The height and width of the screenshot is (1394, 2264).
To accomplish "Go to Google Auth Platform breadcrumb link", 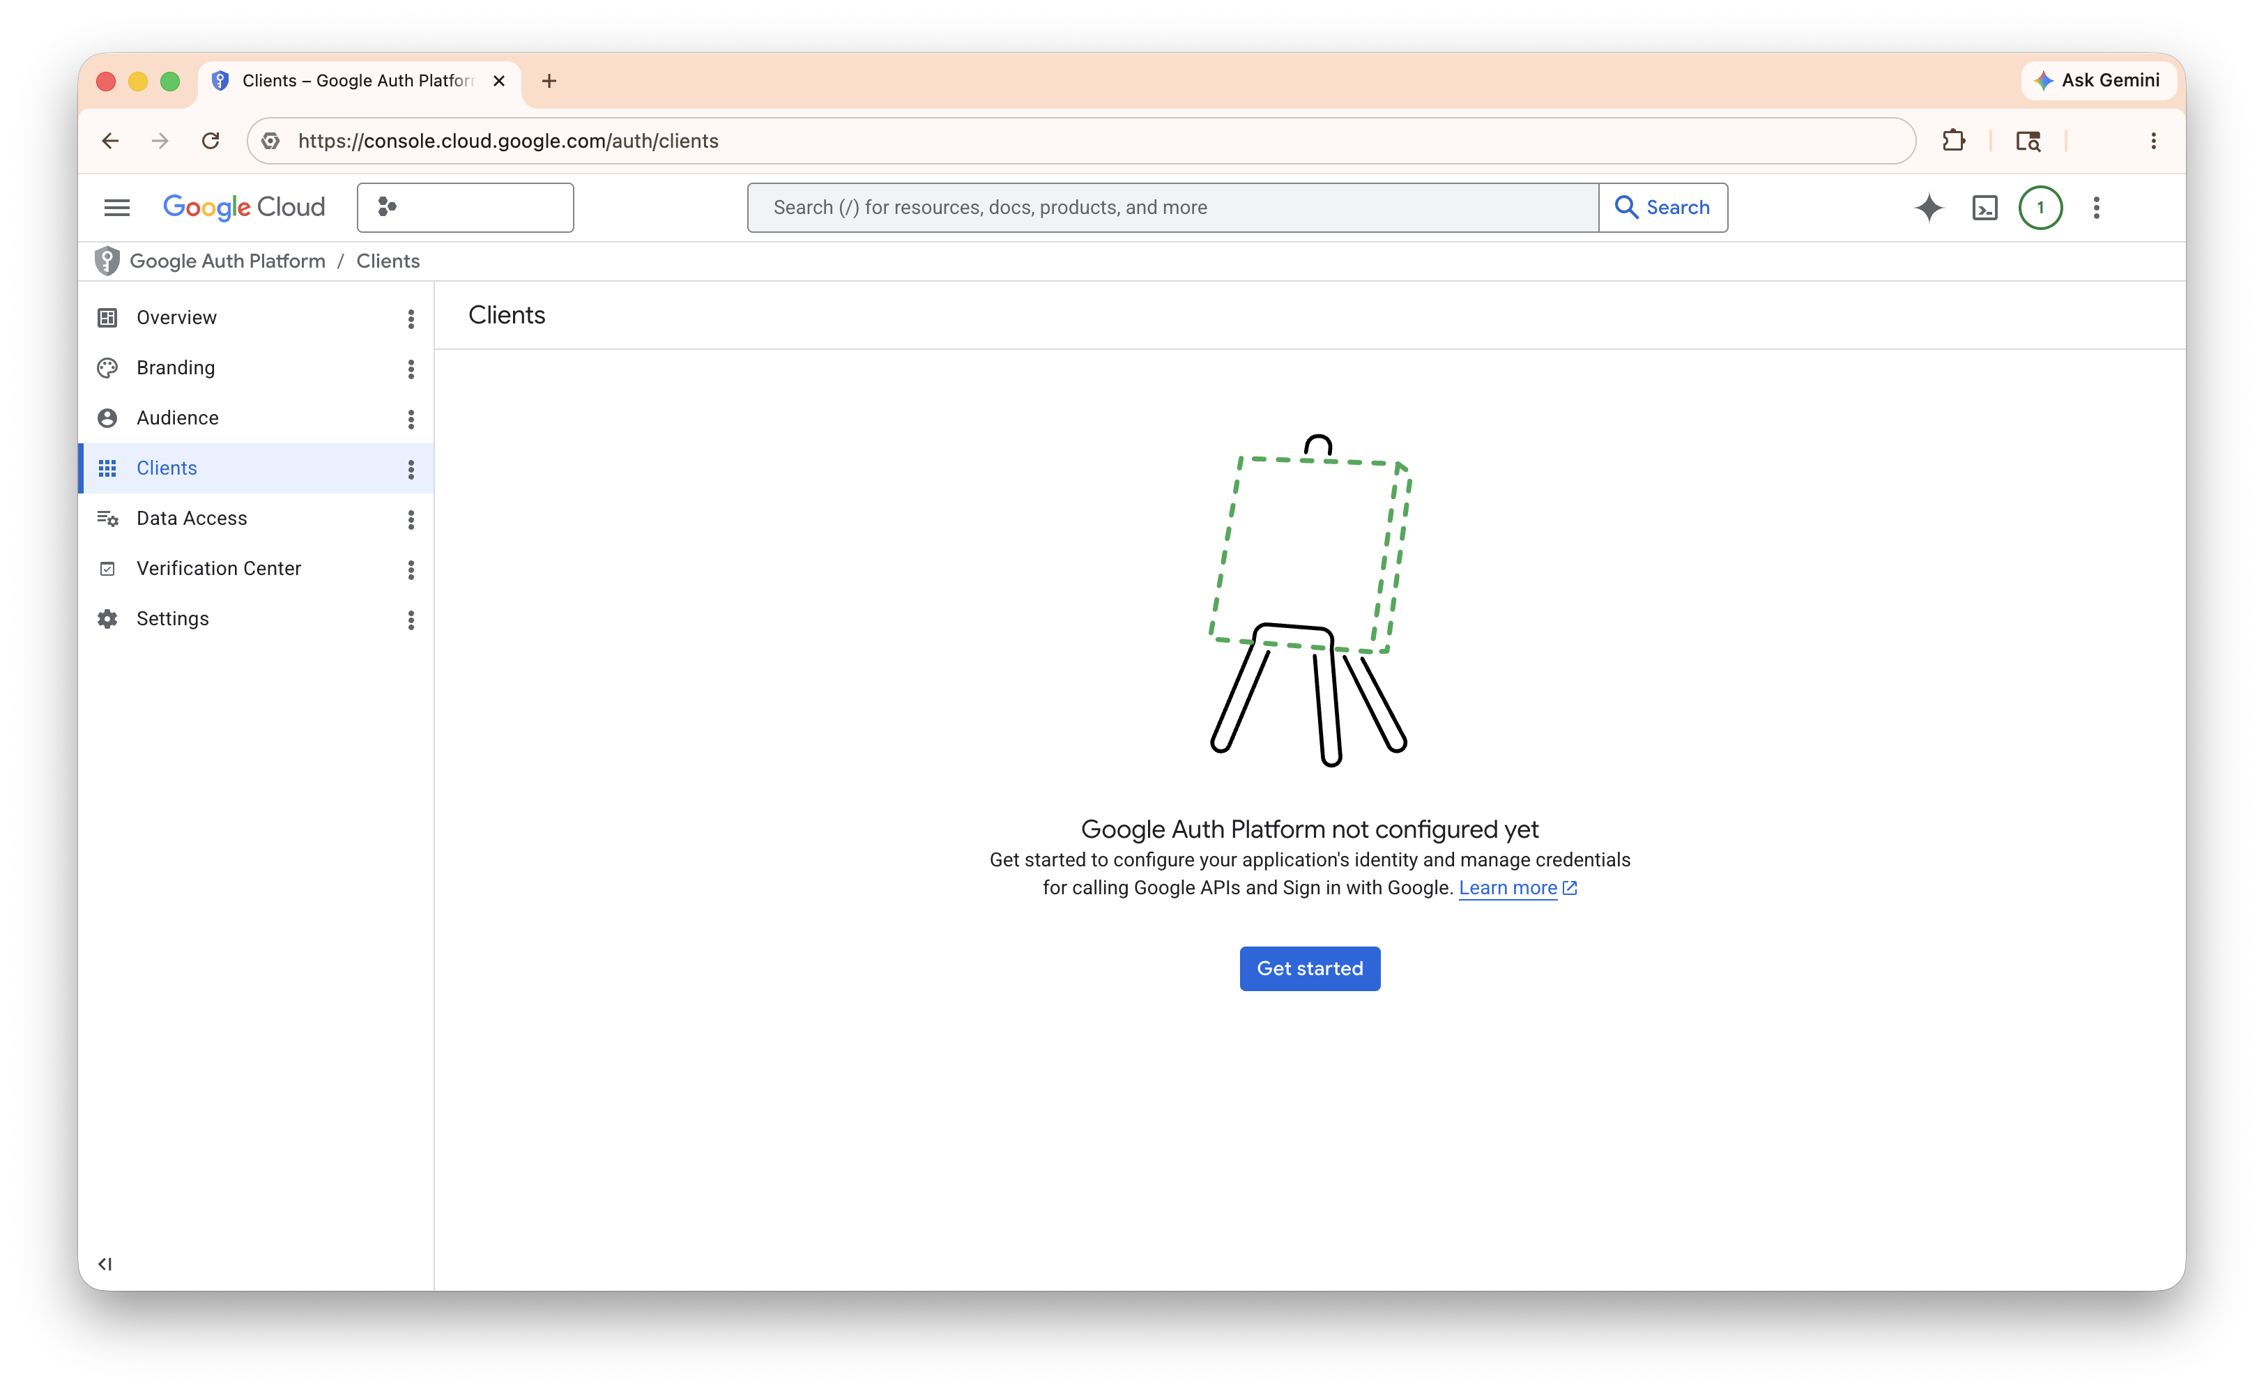I will pos(228,261).
